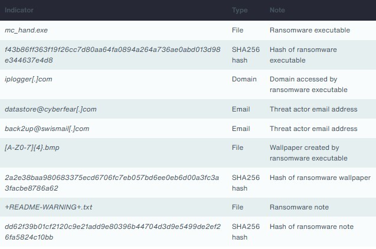This screenshot has height=249, width=376.
Task: Click the Type column header
Action: [240, 10]
